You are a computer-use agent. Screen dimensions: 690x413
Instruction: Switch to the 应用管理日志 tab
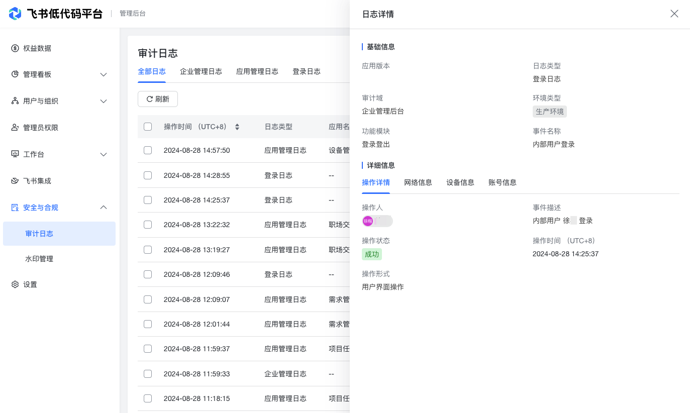click(x=257, y=71)
